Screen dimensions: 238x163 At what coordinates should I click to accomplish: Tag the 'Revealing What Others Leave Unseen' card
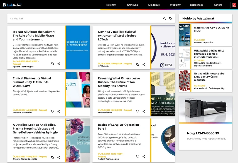[x=138, y=111]
